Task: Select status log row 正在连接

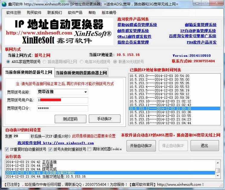Action: click(x=110, y=162)
